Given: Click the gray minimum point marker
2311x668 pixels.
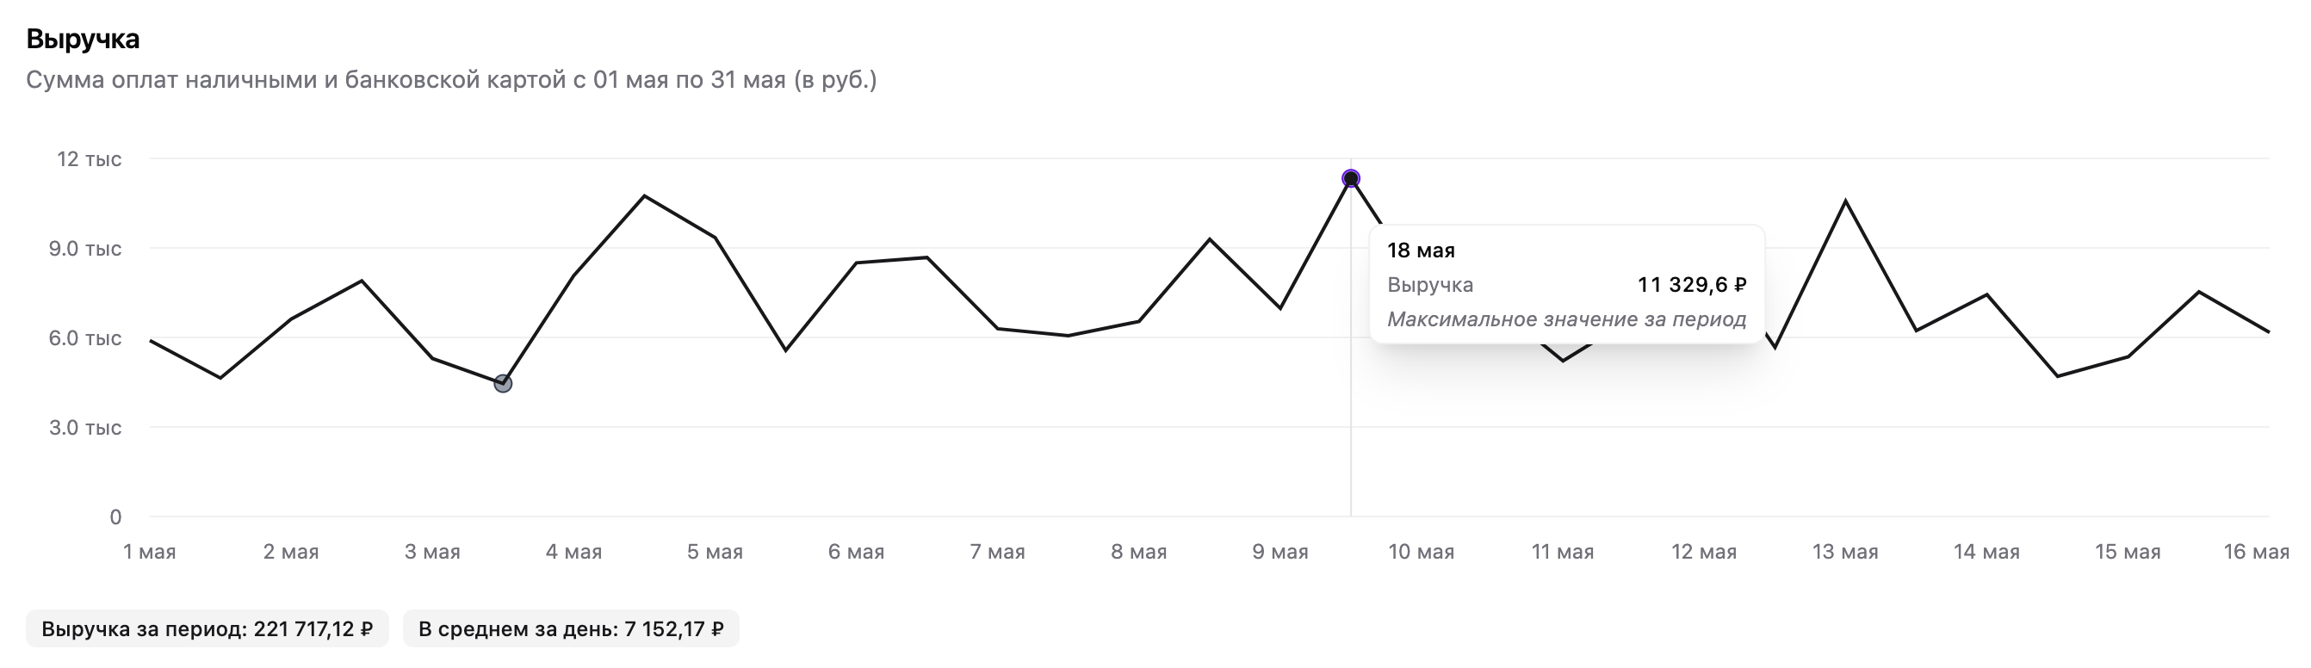Looking at the screenshot, I should point(504,384).
